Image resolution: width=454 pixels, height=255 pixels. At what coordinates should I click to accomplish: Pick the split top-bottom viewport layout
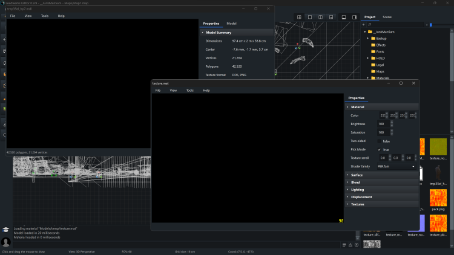pos(331,17)
